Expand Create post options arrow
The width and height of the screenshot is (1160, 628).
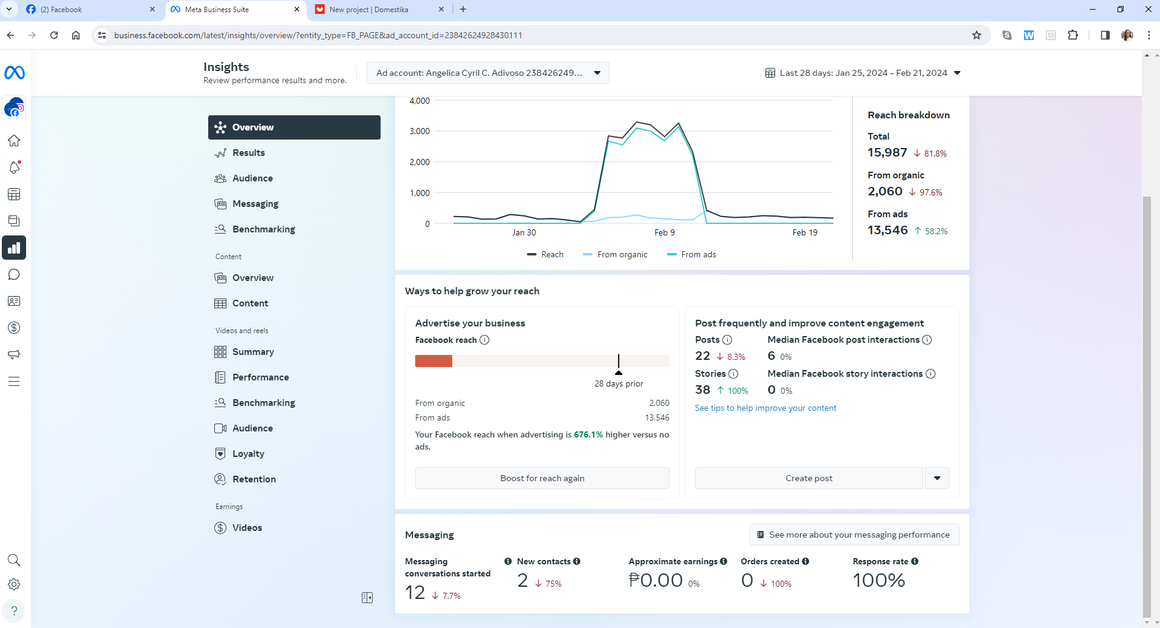(937, 478)
